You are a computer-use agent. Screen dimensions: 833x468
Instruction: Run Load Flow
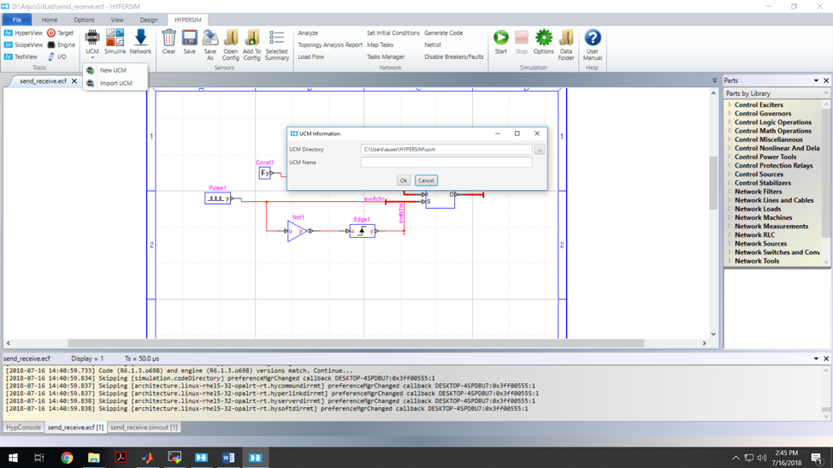(310, 56)
